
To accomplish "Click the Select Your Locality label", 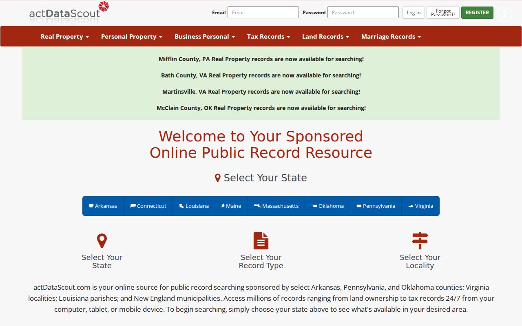I will point(420,261).
